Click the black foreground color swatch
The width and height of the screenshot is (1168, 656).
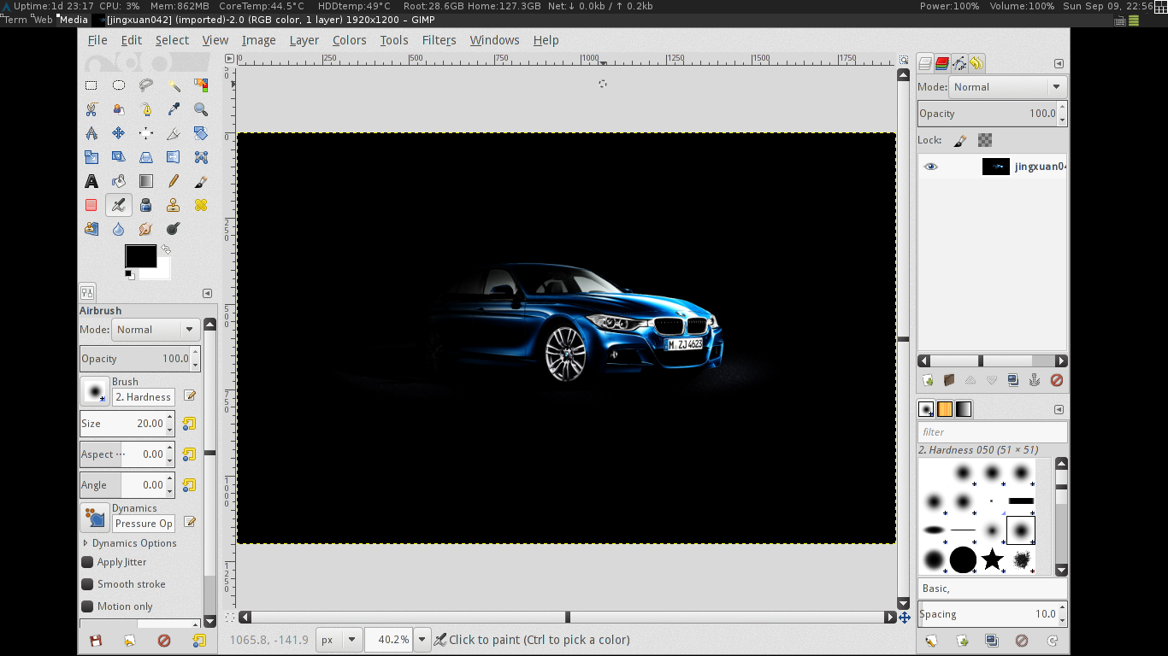coord(140,255)
